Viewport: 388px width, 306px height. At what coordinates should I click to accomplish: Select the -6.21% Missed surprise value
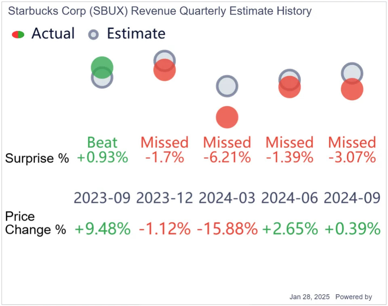227,157
